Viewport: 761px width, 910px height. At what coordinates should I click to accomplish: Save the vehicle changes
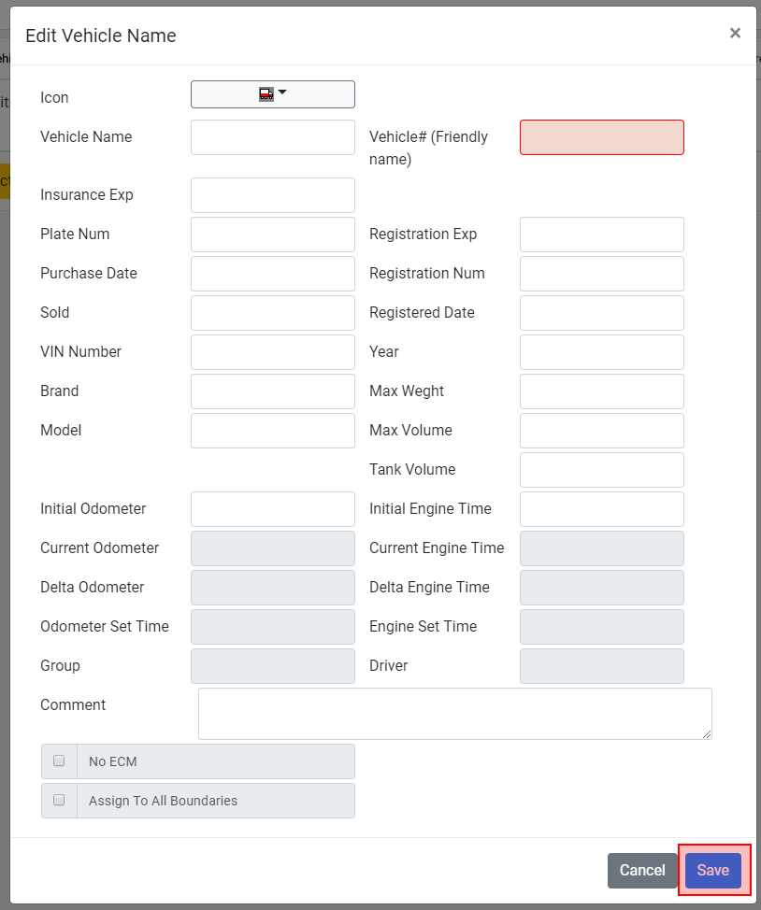tap(712, 870)
